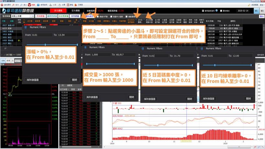Close the 0.01 to 31.70 Numeric Filters dialog
The width and height of the screenshot is (265, 149).
(190, 99)
